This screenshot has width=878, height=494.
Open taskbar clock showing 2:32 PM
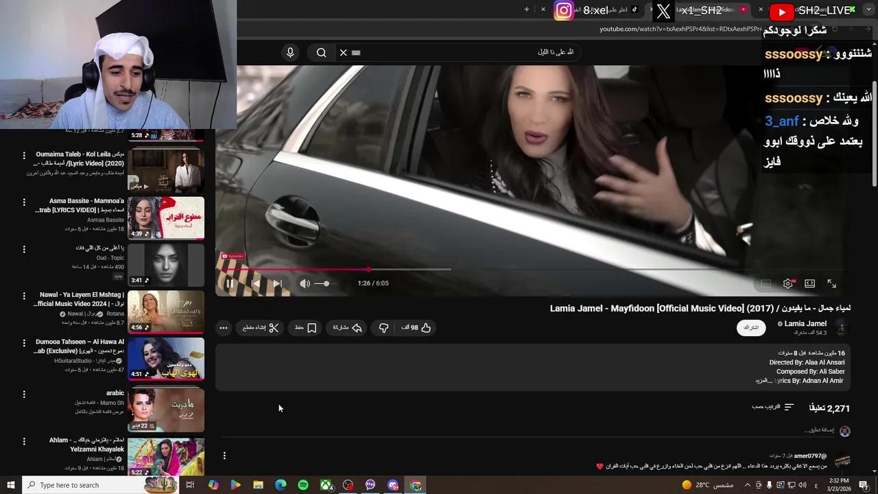(x=838, y=485)
